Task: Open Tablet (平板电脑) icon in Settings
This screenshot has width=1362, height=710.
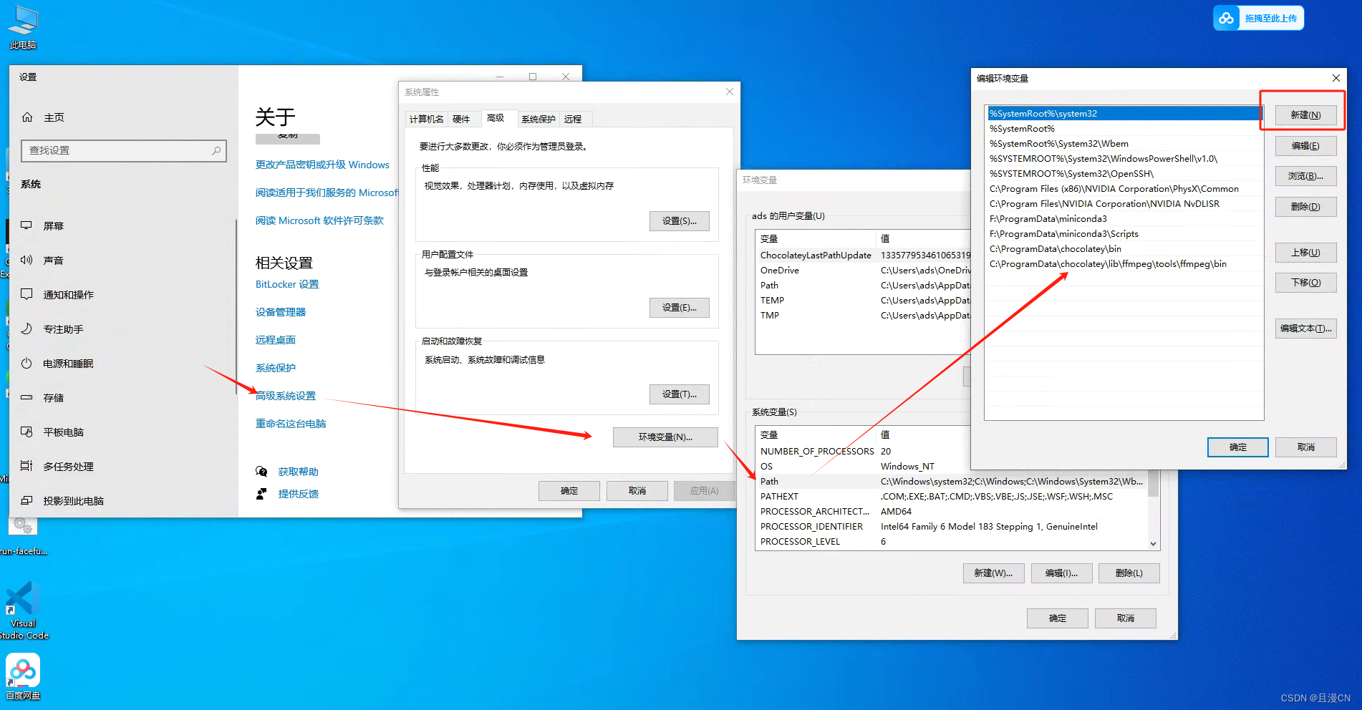Action: pyautogui.click(x=26, y=432)
